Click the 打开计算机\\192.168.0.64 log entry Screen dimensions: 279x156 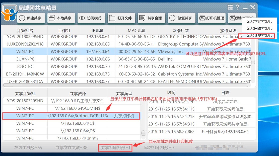pyautogui.click(x=225, y=131)
